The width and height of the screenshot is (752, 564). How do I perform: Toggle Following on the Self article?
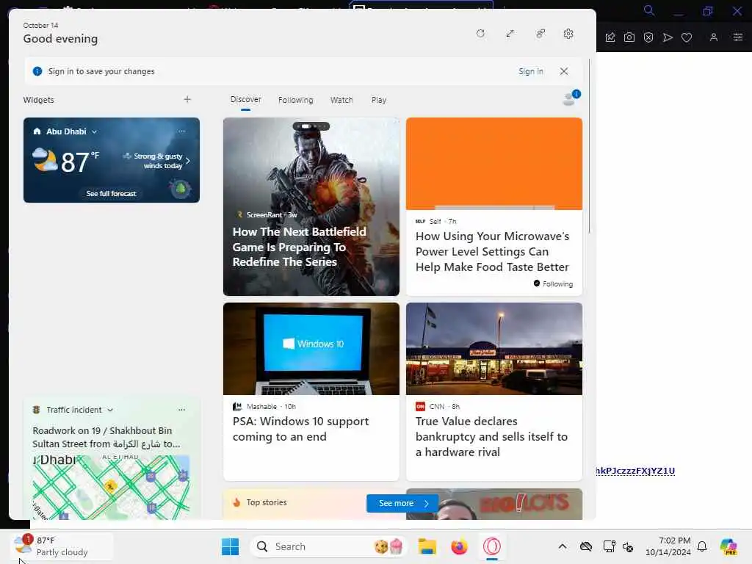(x=553, y=283)
